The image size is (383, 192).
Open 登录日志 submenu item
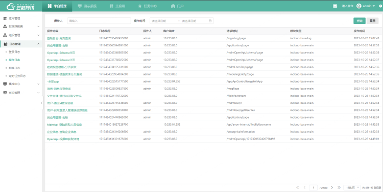(x=14, y=52)
